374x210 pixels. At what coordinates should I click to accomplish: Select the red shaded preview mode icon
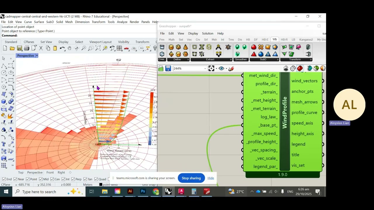point(300,69)
